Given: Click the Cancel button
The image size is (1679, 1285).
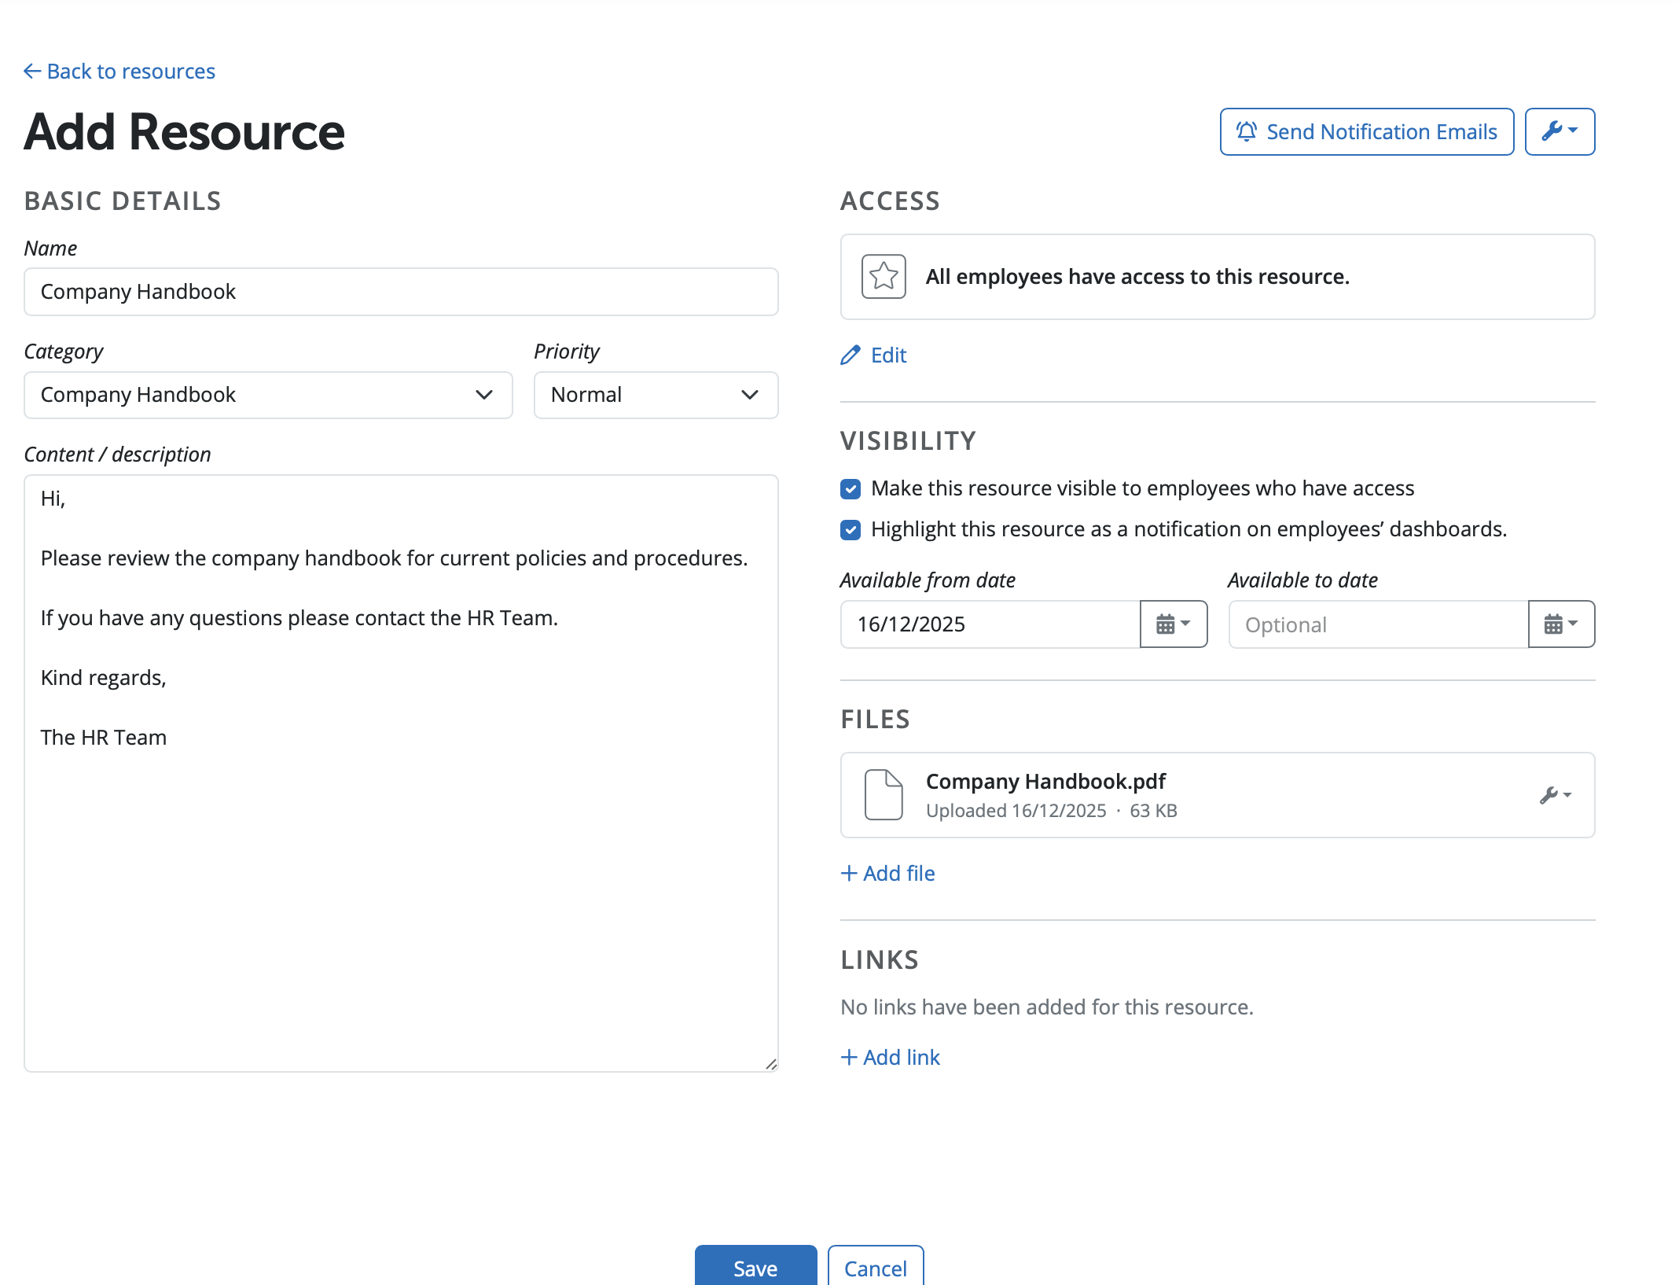Looking at the screenshot, I should 875,1267.
